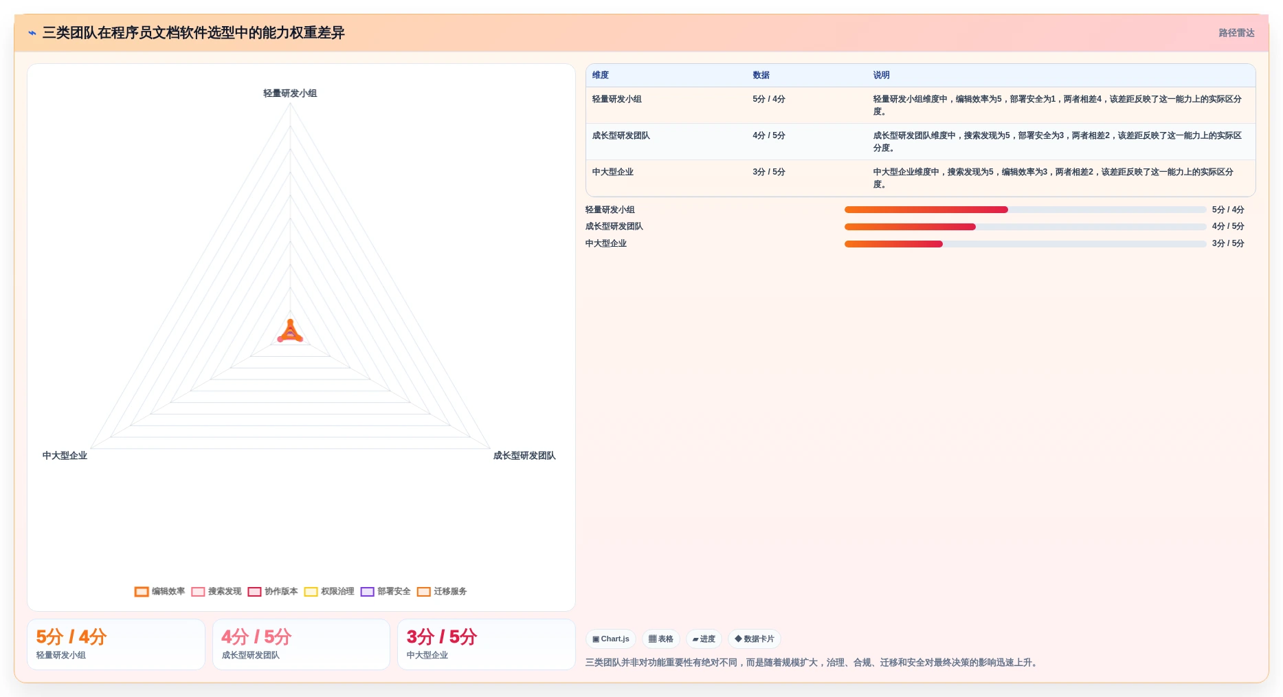Click the summary sentence starting 三类团队并非
The height and width of the screenshot is (697, 1283).
[812, 663]
